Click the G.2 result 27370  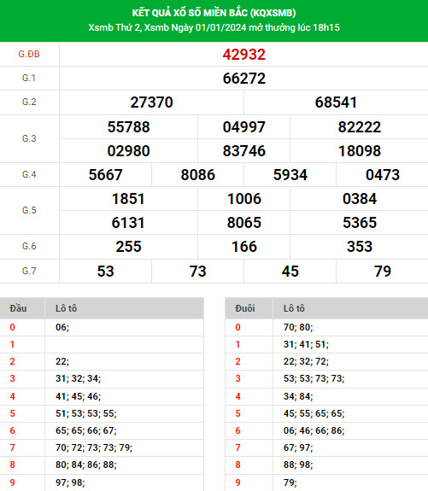(152, 102)
